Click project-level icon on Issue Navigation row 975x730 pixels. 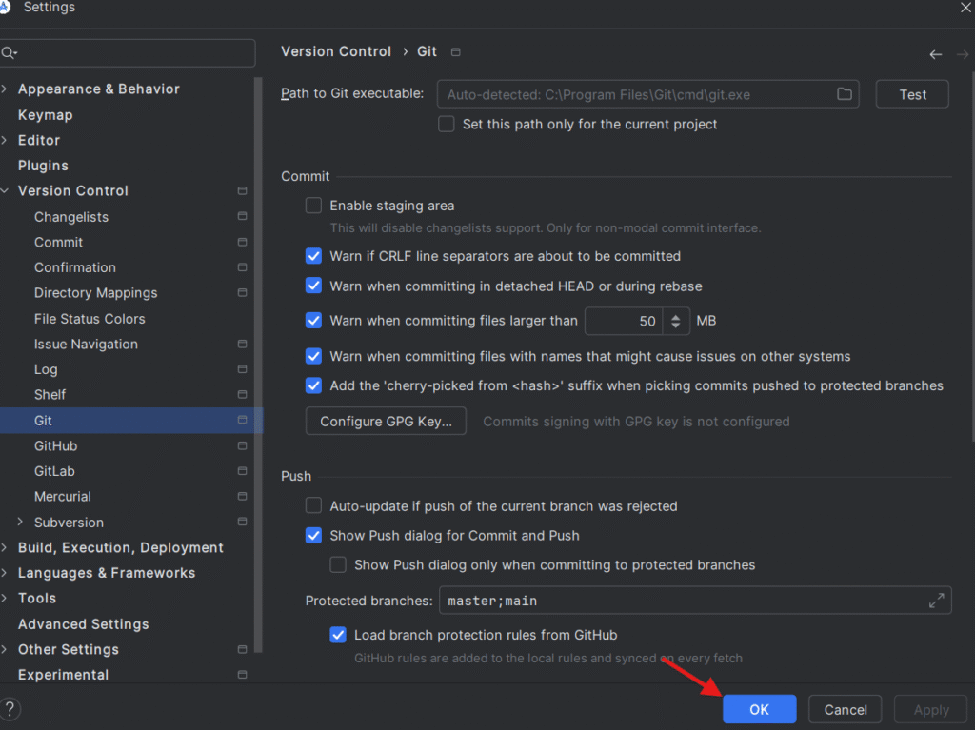click(243, 344)
